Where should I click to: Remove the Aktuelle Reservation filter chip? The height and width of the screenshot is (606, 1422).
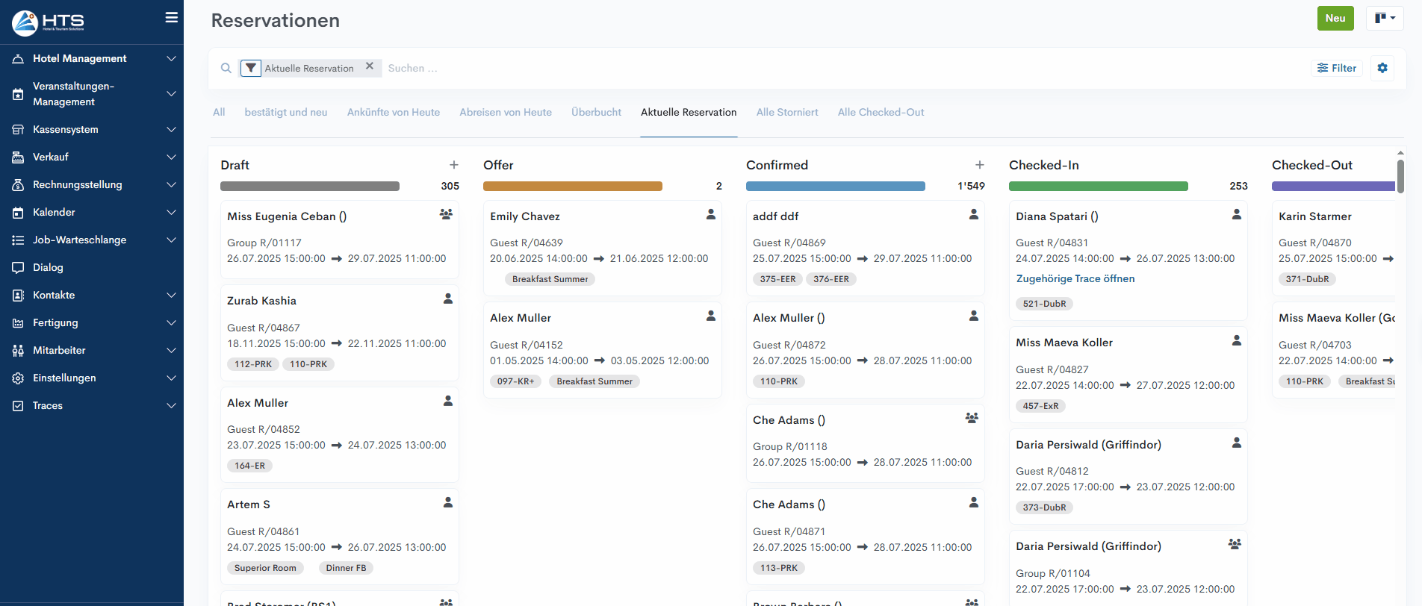(369, 66)
